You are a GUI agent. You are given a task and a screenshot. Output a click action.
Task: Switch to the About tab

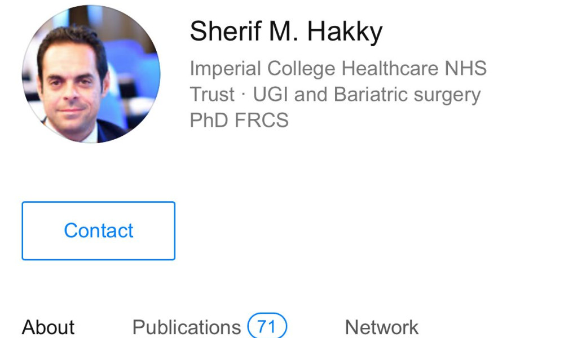(x=48, y=327)
